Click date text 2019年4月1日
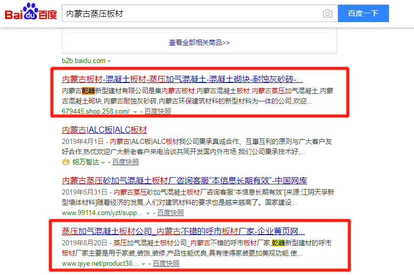Viewport: 414px width, 275px height. pyautogui.click(x=83, y=141)
